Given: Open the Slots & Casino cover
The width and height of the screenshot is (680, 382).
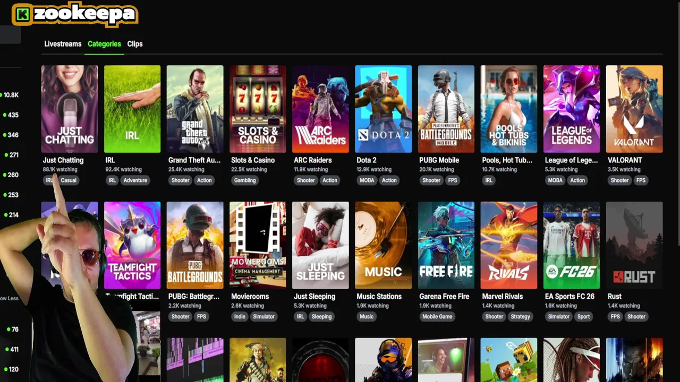Looking at the screenshot, I should [258, 109].
